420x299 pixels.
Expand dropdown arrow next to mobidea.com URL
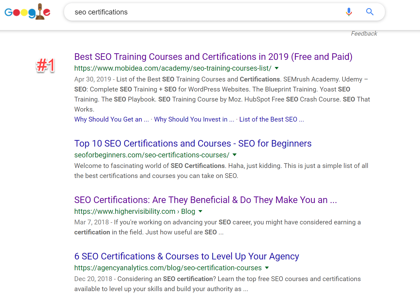pos(276,68)
